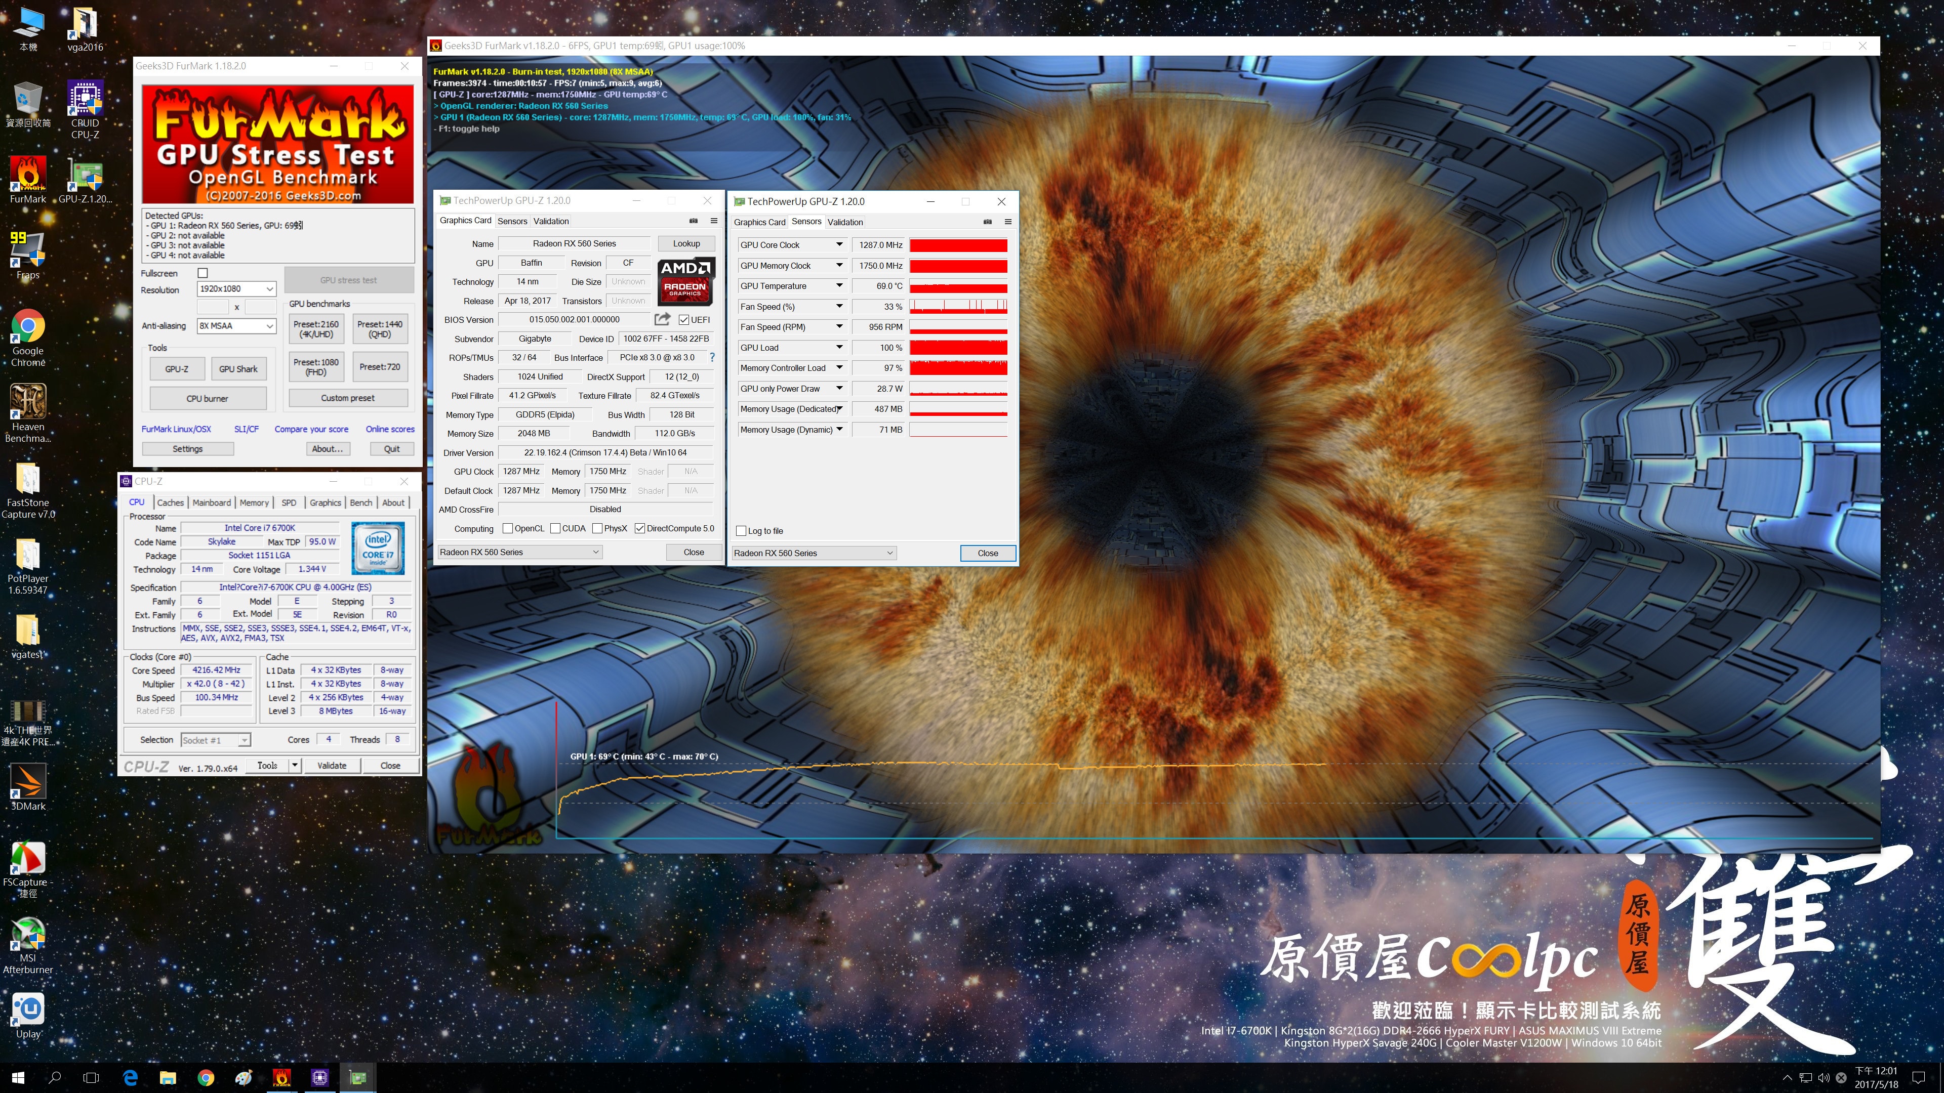This screenshot has height=1093, width=1944.
Task: Enable the Log to file checkbox
Action: pyautogui.click(x=740, y=531)
